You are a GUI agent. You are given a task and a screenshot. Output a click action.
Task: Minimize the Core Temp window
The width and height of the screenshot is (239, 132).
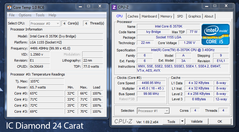pyautogui.click(x=80, y=6)
